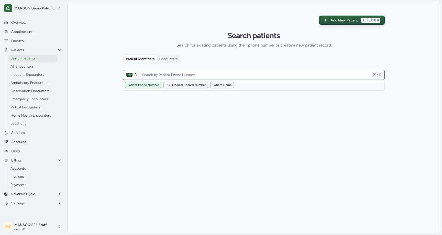Screen dimensions: 442x235
Task: Click the MANSOQ clinic logo icon
Action: coord(8,8)
